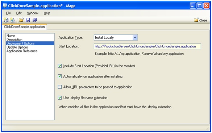Click the 'When enabled all files' note
The width and height of the screenshot is (212, 133).
(115, 107)
